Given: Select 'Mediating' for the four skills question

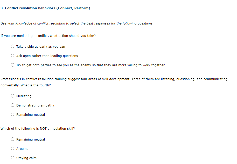Looking at the screenshot, I should point(12,96).
